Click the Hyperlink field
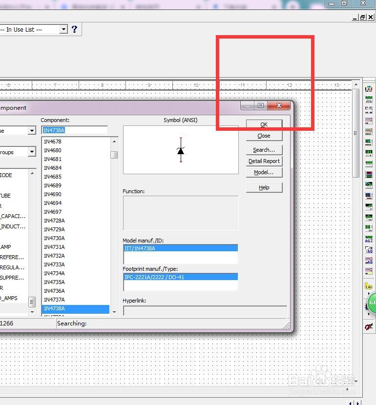The height and width of the screenshot is (405, 376). [x=205, y=310]
